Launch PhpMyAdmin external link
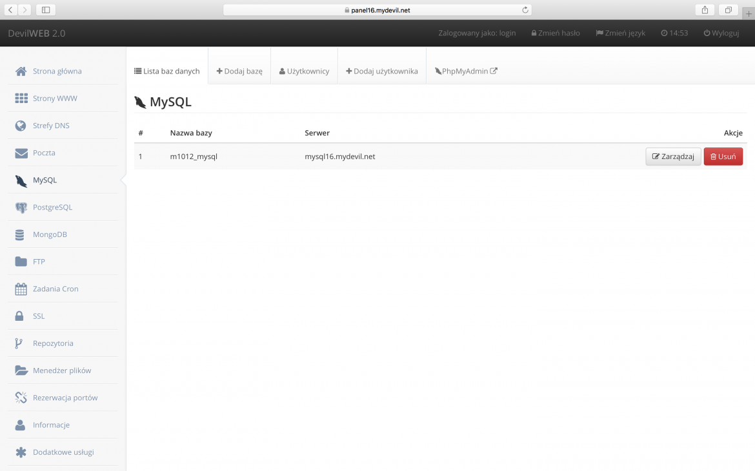Image resolution: width=755 pixels, height=471 pixels. 465,71
